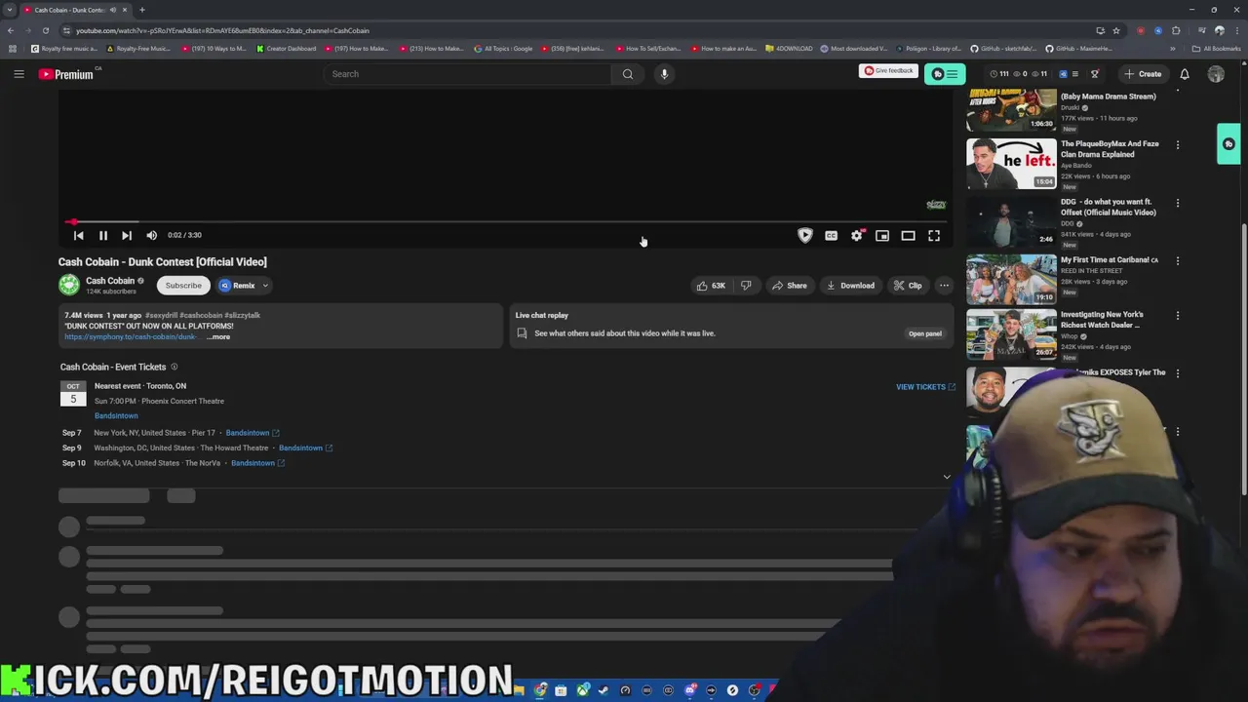Open options for PlaqueBoyMax video

[x=1178, y=145]
